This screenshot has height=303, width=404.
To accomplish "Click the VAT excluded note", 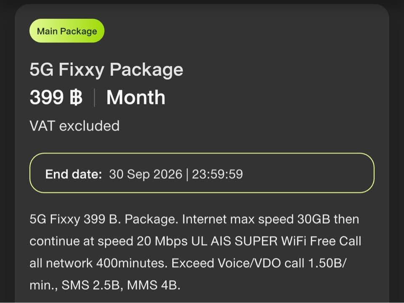I will (74, 125).
